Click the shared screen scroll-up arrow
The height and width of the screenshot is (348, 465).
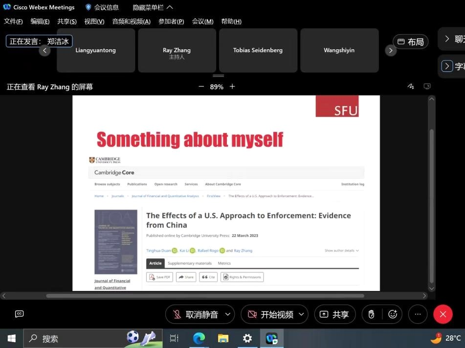(x=432, y=99)
